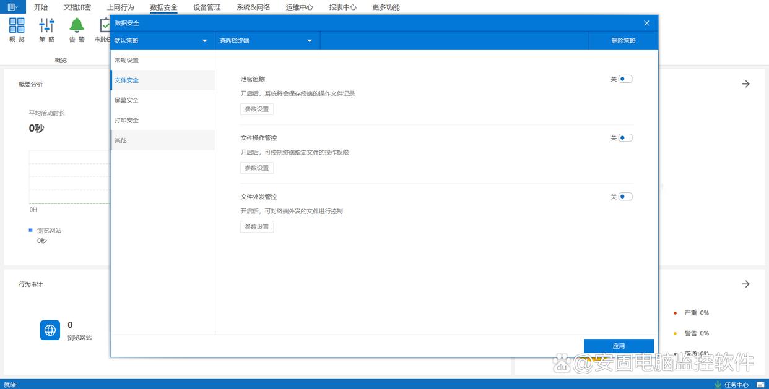The height and width of the screenshot is (389, 769).
Task: Toggle the 文件外发管控 switch
Action: click(x=625, y=197)
